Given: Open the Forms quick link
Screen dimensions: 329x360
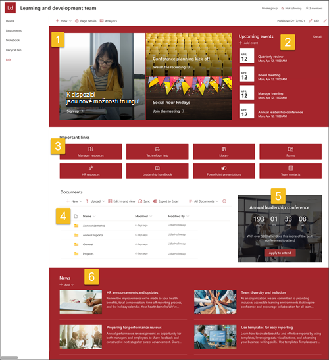Looking at the screenshot, I should click(x=290, y=152).
